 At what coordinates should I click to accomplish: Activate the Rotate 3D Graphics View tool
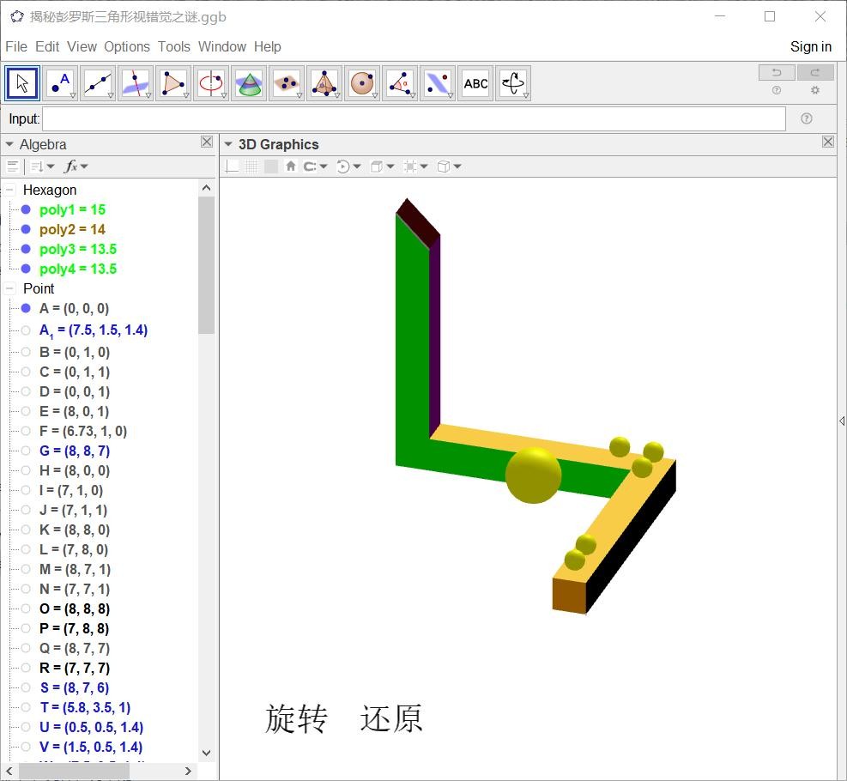point(513,83)
